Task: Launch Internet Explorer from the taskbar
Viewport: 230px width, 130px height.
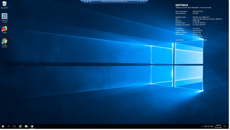Action: click(x=20, y=126)
